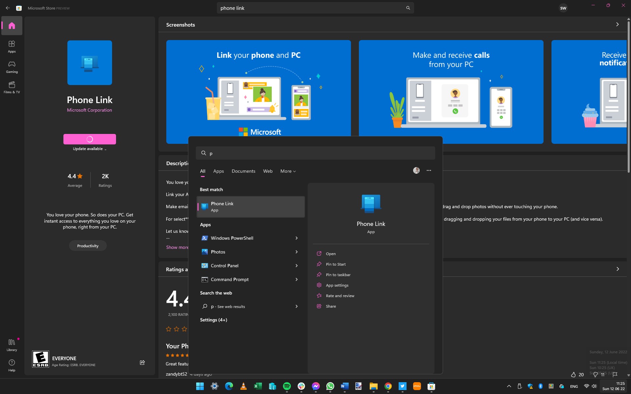This screenshot has height=394, width=631.
Task: Select the Apps filter tab in search
Action: tap(219, 171)
